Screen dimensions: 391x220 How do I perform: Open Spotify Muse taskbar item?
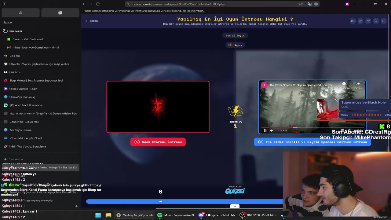pos(176,215)
